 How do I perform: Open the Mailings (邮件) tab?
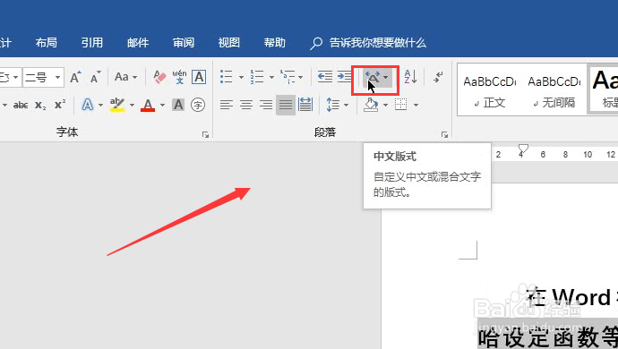pos(138,43)
